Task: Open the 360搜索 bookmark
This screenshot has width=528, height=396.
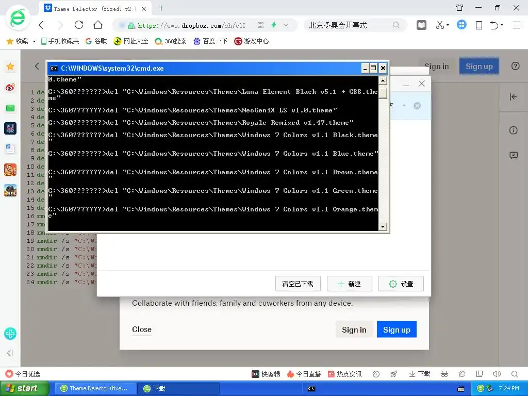Action: (170, 41)
